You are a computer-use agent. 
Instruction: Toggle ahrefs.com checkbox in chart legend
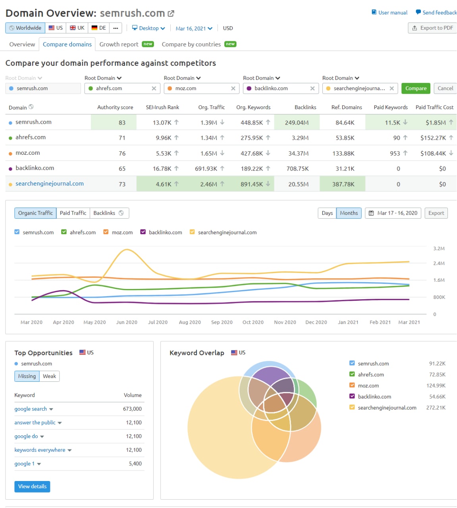coord(64,232)
